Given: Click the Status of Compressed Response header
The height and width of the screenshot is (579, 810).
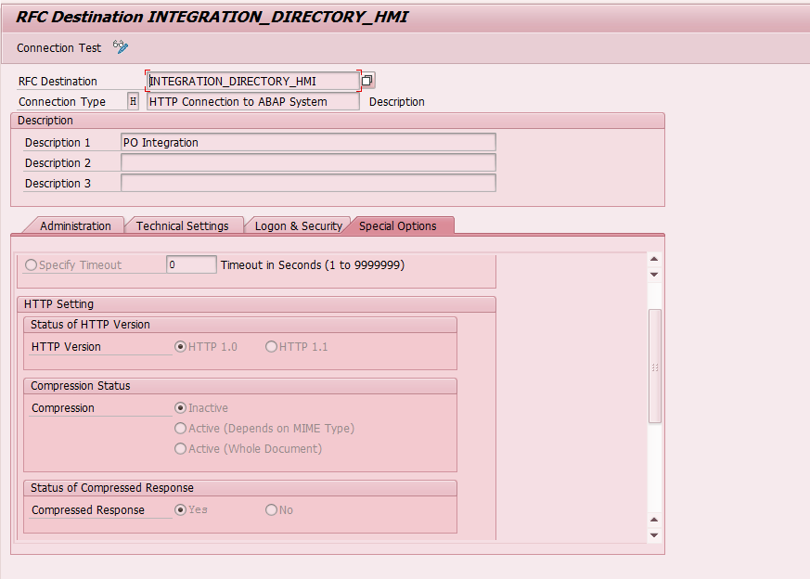Looking at the screenshot, I should coord(240,487).
